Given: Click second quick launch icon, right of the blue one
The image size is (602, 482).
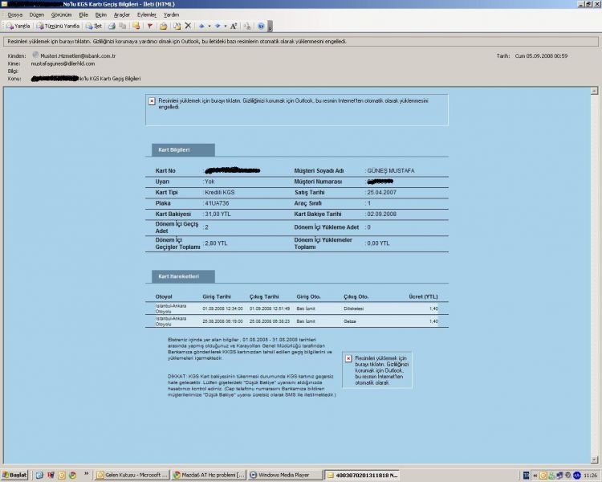Looking at the screenshot, I should pyautogui.click(x=51, y=476).
